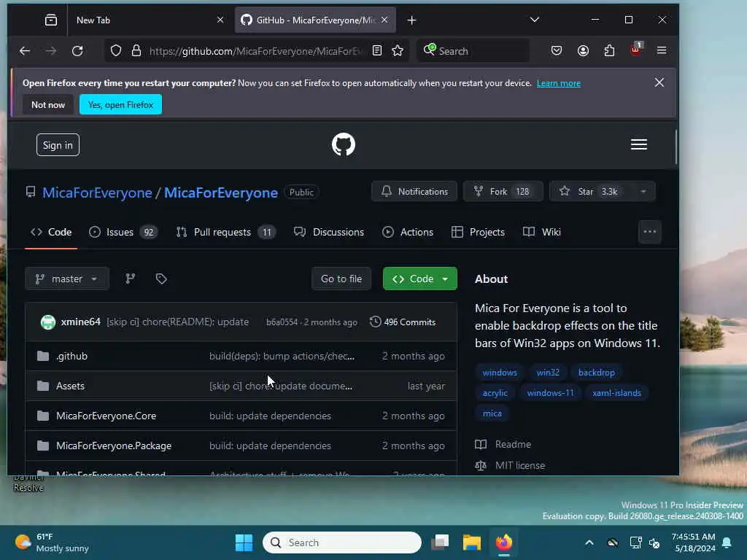This screenshot has height=560, width=747.
Task: Open a new tab with the plus button
Action: [412, 20]
